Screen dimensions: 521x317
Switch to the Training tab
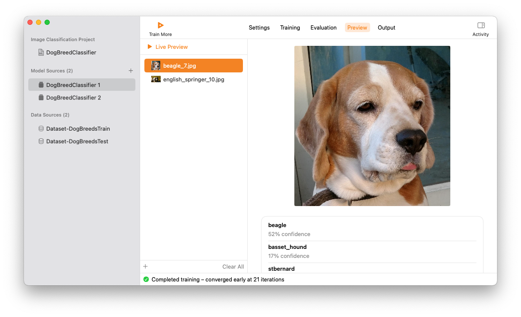pyautogui.click(x=290, y=27)
